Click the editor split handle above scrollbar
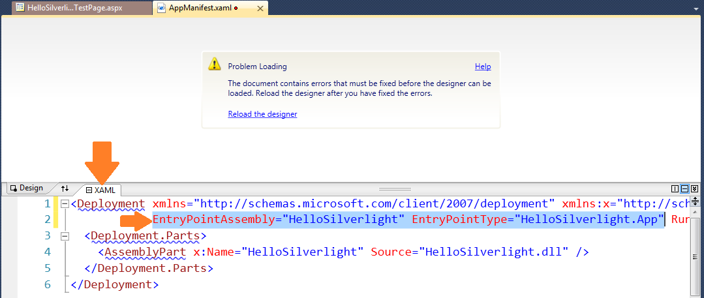 click(x=696, y=201)
